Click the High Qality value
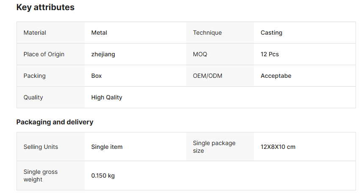 (x=107, y=97)
